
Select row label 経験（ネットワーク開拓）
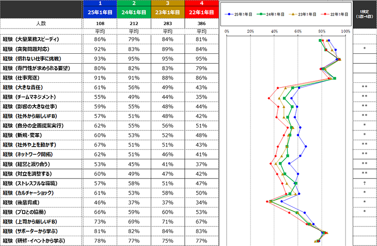click(41, 155)
